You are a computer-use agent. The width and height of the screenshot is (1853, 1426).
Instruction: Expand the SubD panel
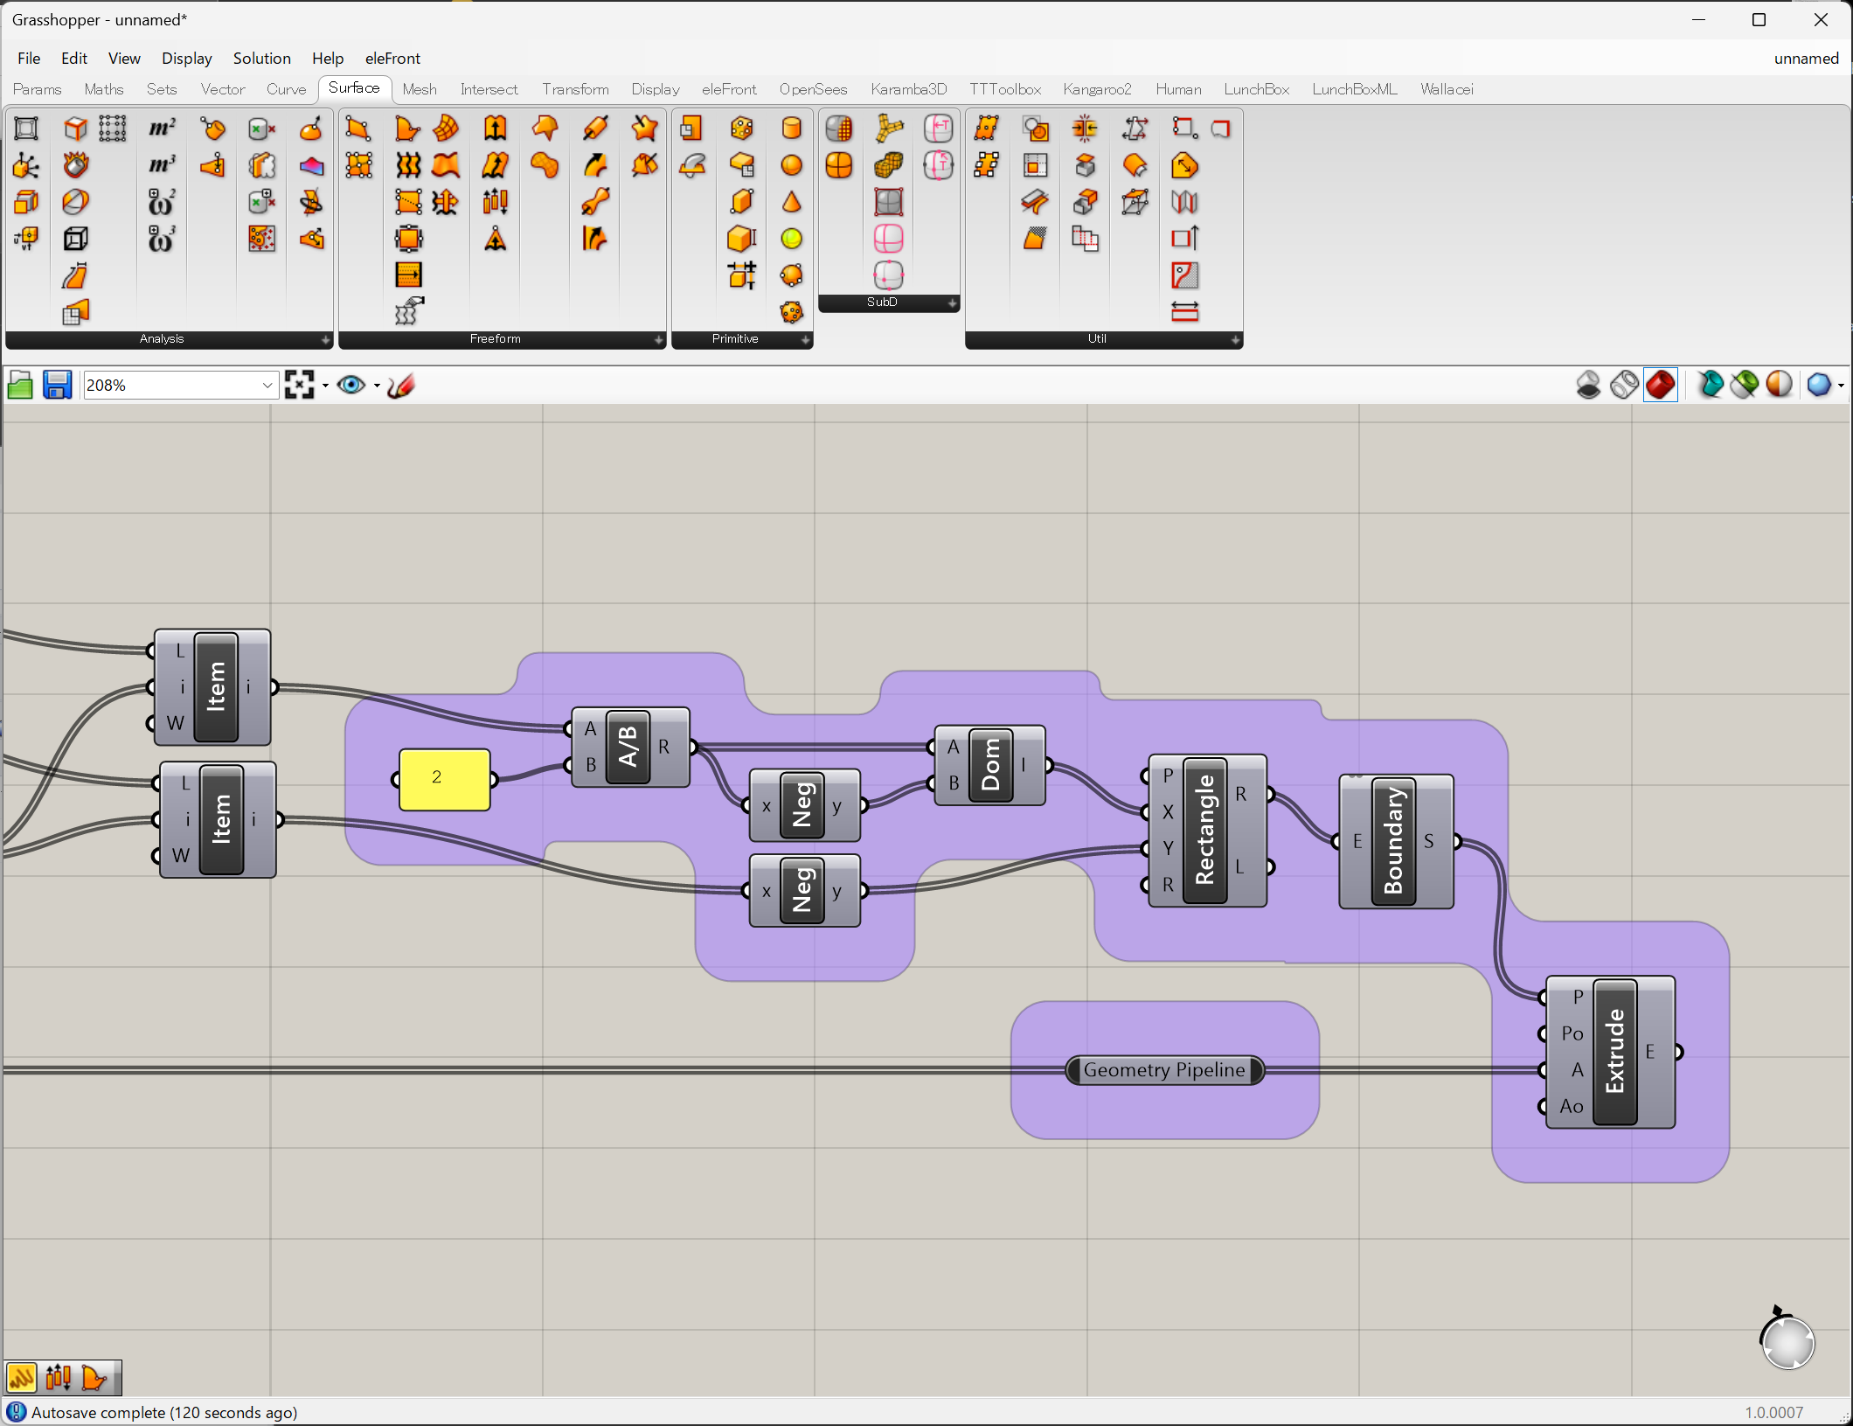pos(952,303)
